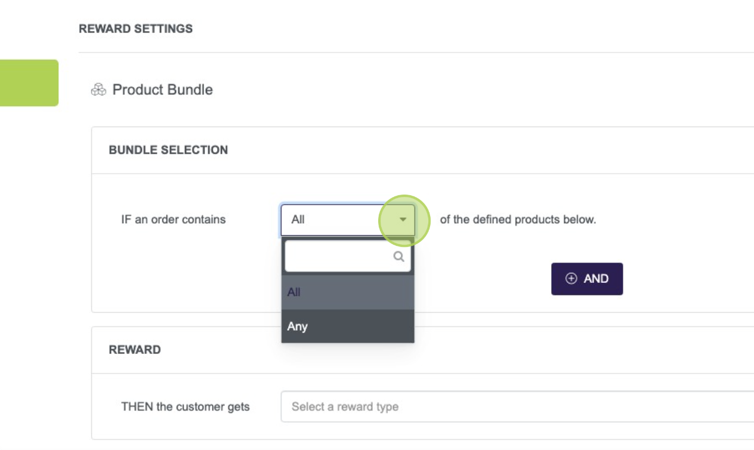Screen dimensions: 754x450
Task: Click the REWARD SETTINGS heading
Action: pyautogui.click(x=135, y=29)
